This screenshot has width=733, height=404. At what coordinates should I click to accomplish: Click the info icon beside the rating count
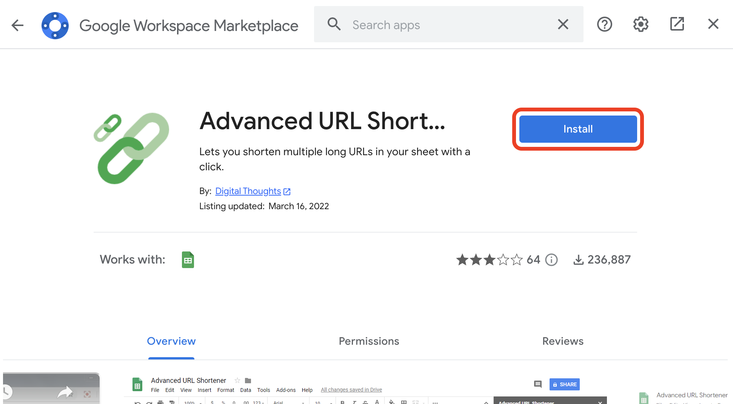(x=551, y=260)
